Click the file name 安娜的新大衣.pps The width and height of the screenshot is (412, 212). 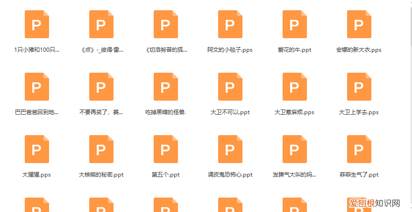359,50
